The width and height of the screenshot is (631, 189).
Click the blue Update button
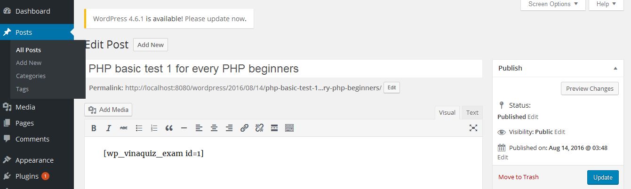[x=603, y=177]
